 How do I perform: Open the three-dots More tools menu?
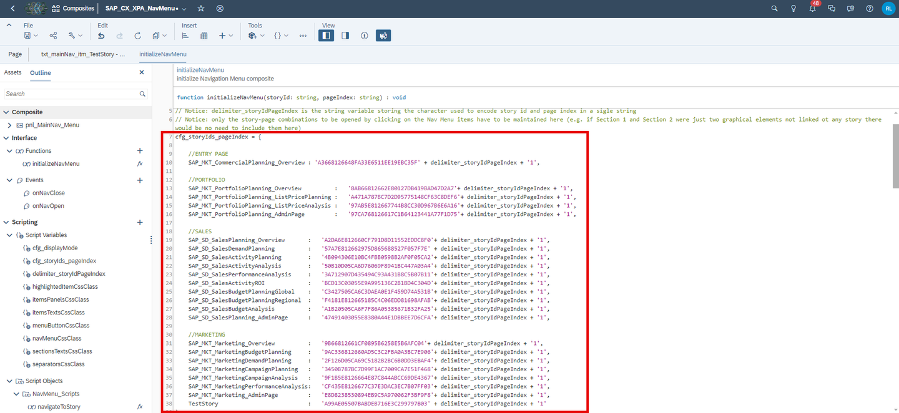coord(303,36)
